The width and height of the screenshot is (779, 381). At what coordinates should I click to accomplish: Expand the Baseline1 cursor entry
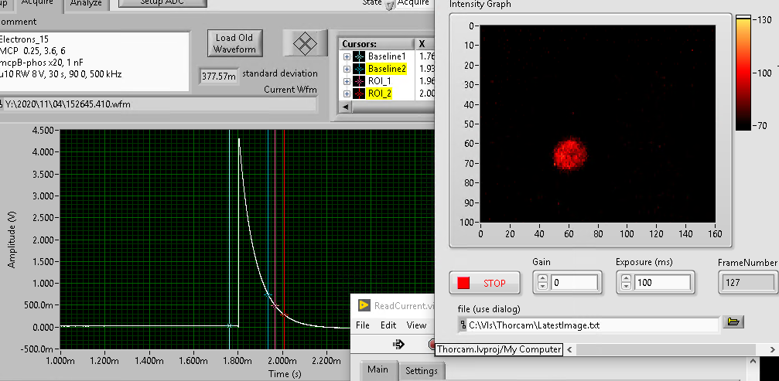tap(347, 57)
